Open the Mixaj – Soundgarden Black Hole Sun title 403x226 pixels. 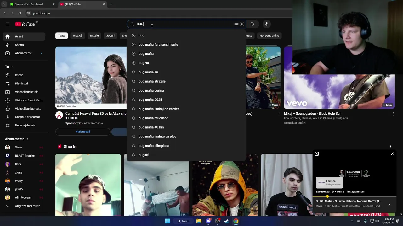[313, 114]
